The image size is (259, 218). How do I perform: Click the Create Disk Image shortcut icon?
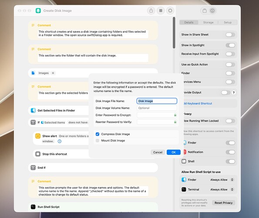(38, 10)
